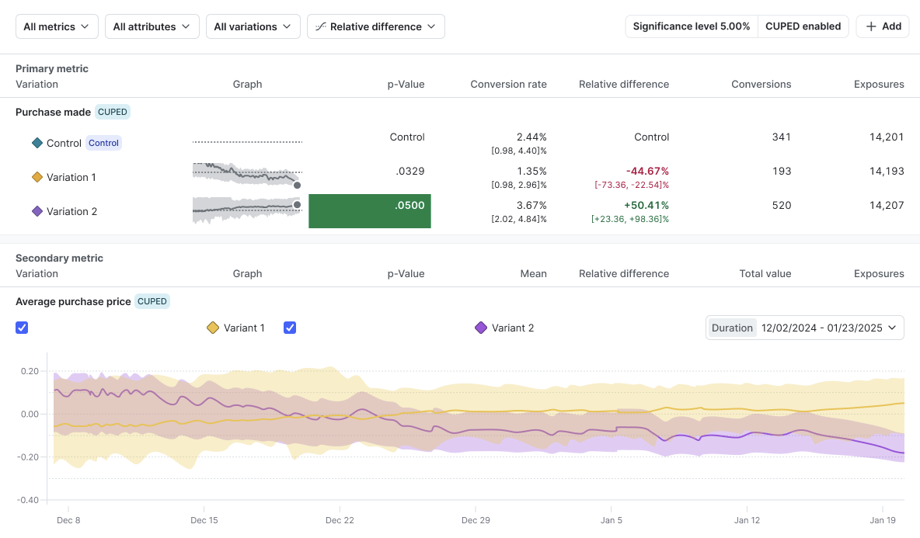Toggle the checkbox next to Variant 2
Image resolution: width=920 pixels, height=538 pixels.
(290, 328)
